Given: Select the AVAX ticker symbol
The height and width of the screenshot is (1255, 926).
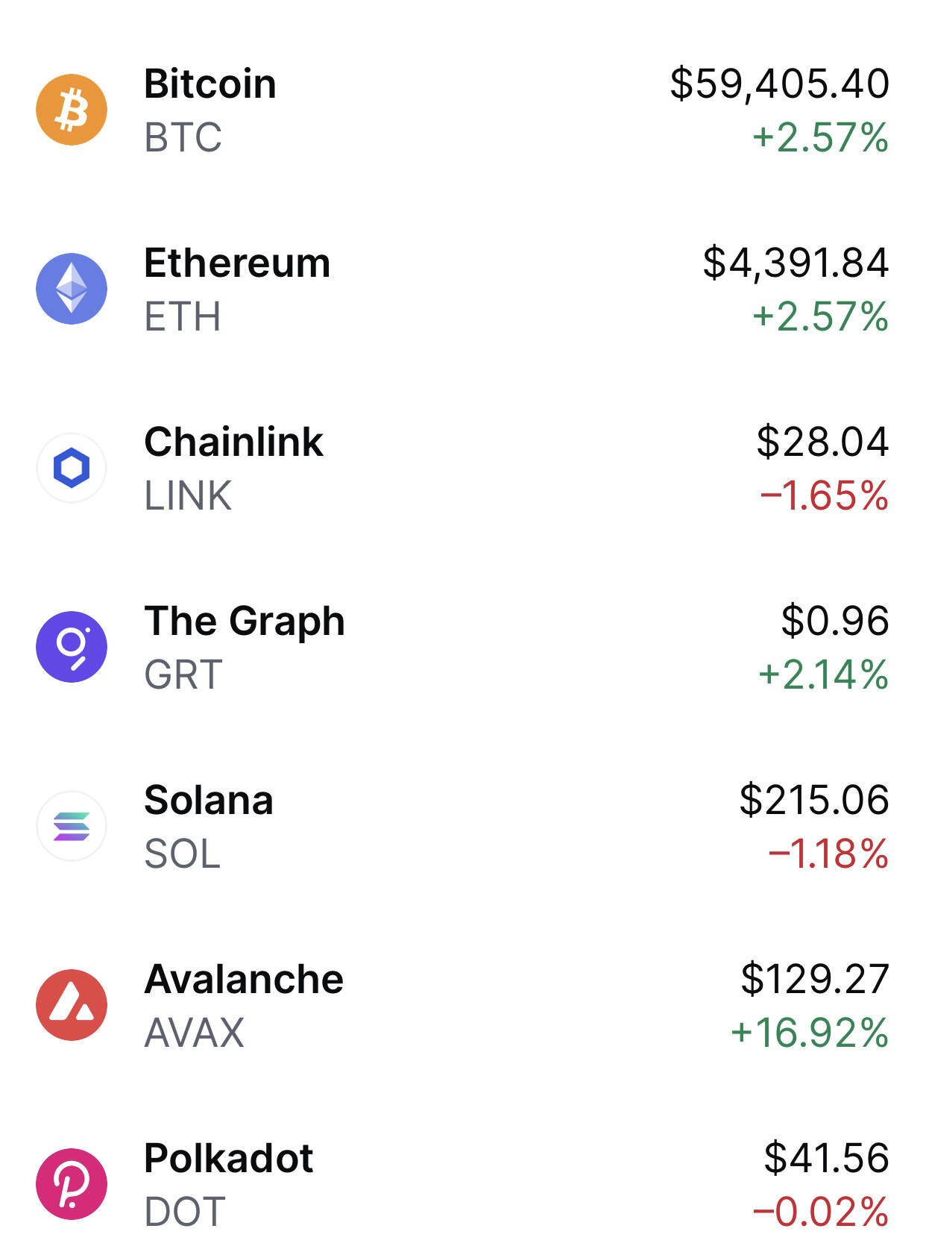Looking at the screenshot, I should 195,1033.
